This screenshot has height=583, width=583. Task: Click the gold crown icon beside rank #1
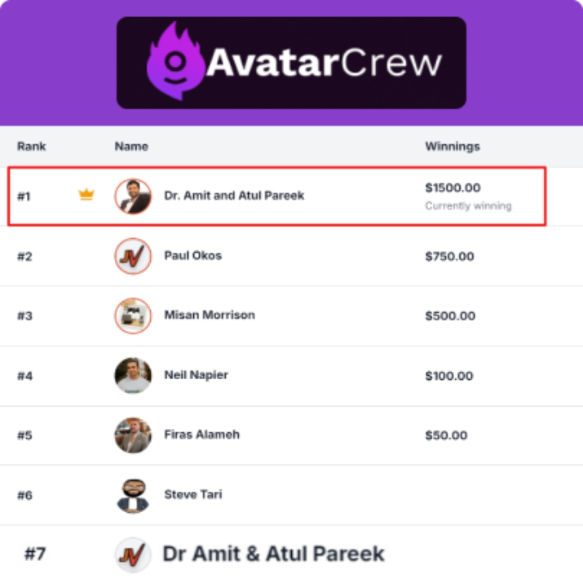point(86,195)
